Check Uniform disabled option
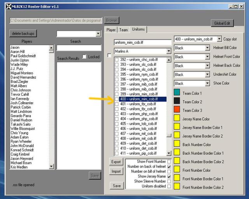This screenshot has width=249, height=199. 169,186
